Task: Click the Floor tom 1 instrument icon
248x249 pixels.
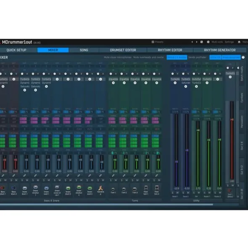Action: 146,188
